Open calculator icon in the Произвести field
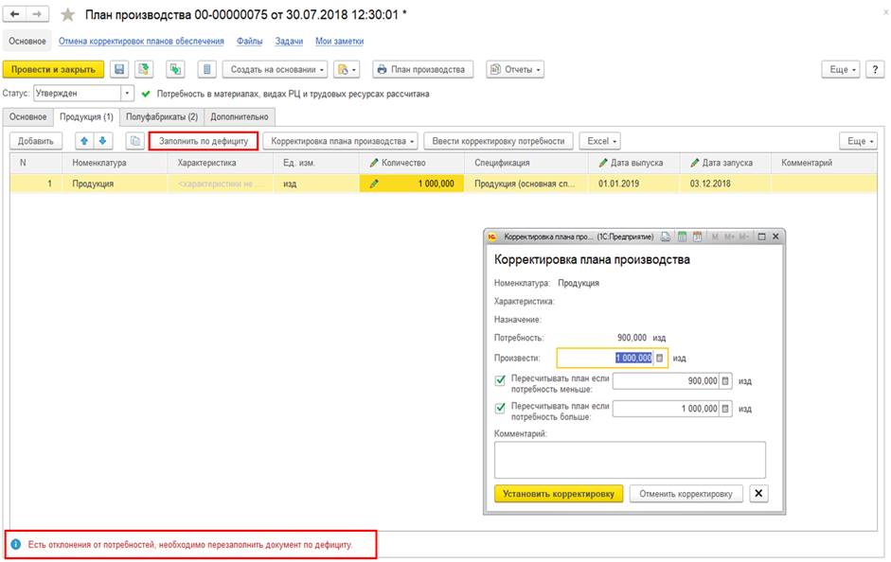The height and width of the screenshot is (562, 891). (660, 359)
